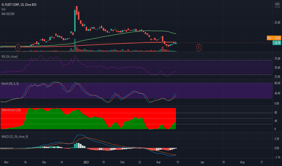The width and height of the screenshot is (282, 166).
Task: Click the Nov date on time axis
Action: (x=6, y=162)
